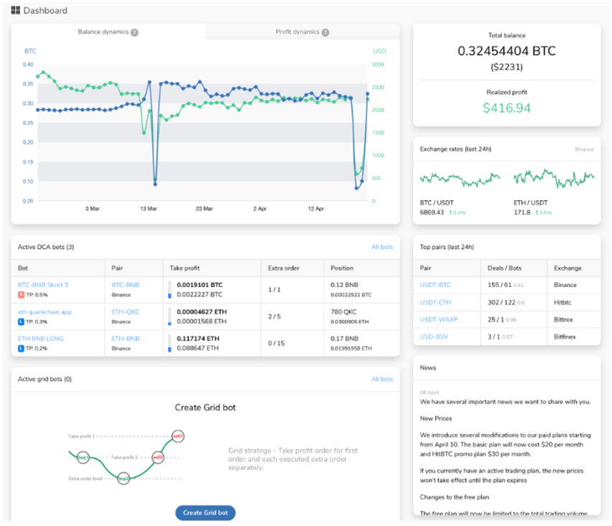Click deals value 302 / 122

pyautogui.click(x=501, y=302)
